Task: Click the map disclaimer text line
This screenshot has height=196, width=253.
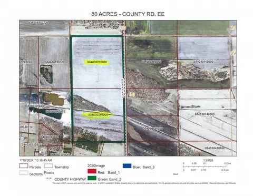Action: coord(144,183)
